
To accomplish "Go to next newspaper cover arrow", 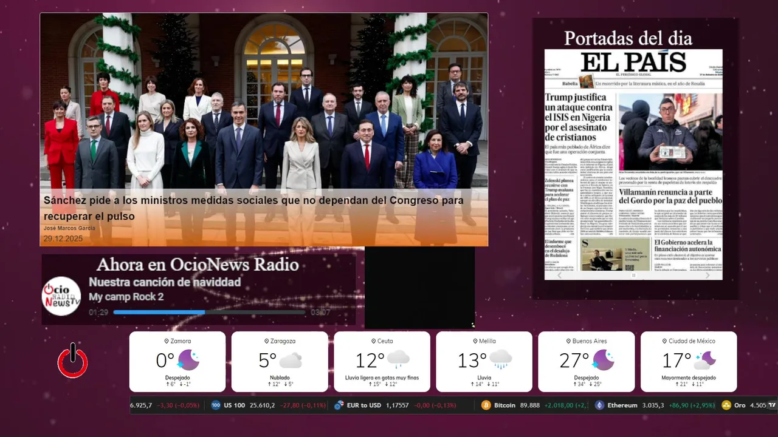I will (x=707, y=275).
